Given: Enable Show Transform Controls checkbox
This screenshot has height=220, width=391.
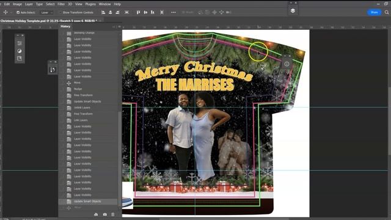Looking at the screenshot, I should point(60,12).
